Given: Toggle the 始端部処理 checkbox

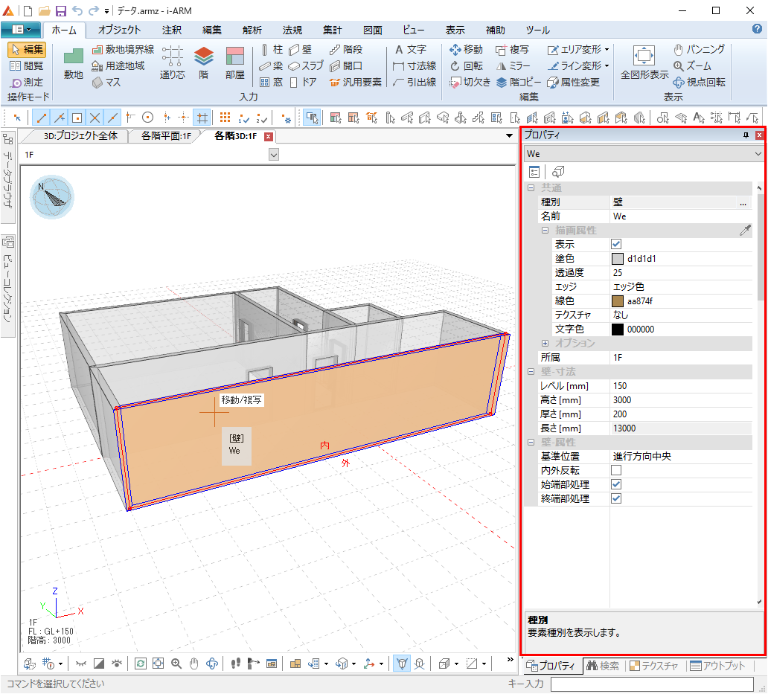Looking at the screenshot, I should 616,485.
